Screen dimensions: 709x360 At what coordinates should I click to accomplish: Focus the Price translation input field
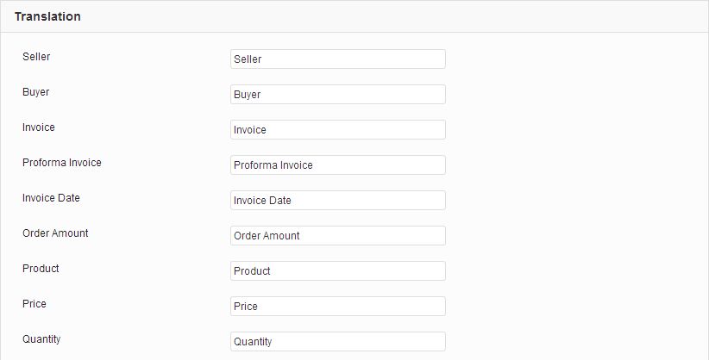338,306
